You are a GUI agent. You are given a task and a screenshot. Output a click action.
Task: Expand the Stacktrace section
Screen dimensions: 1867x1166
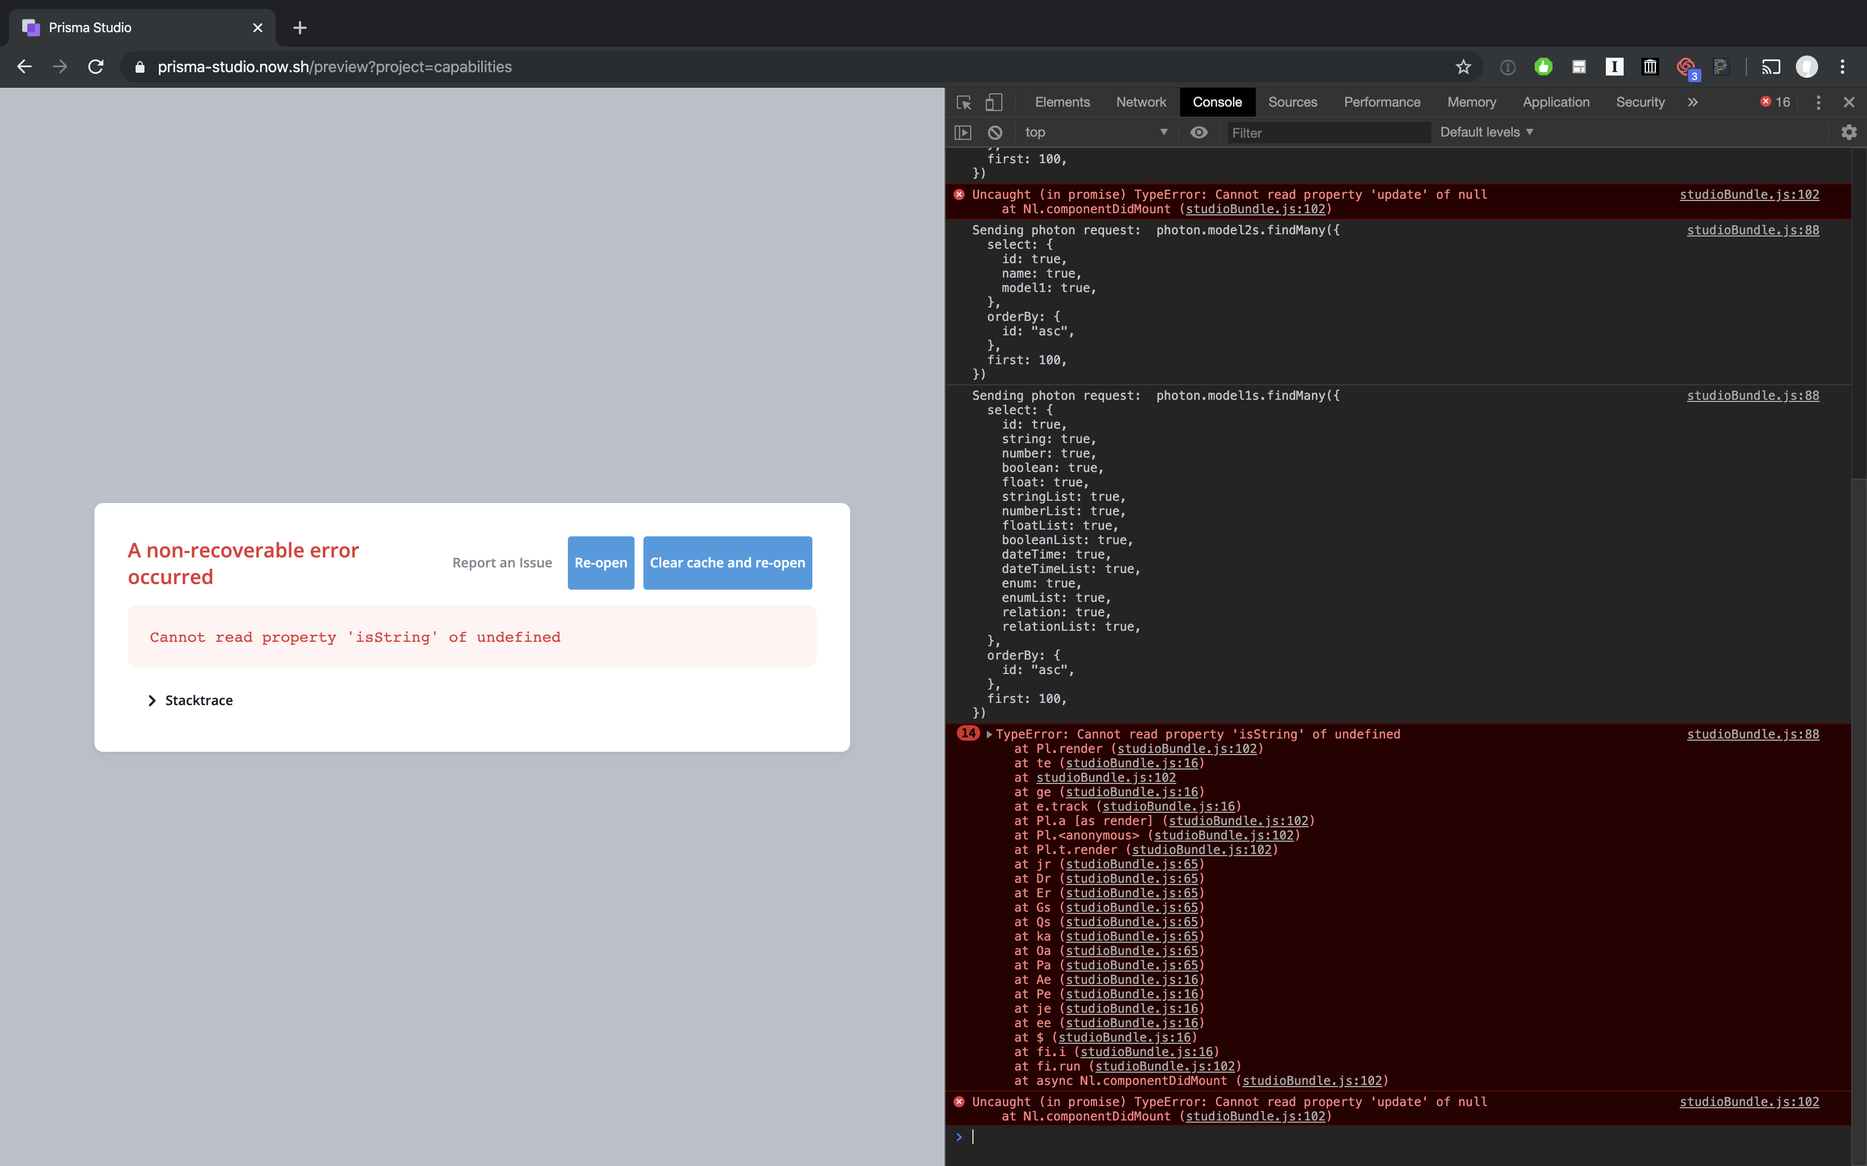189,700
